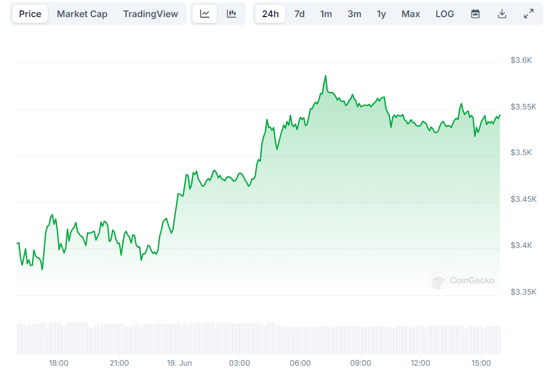Download the chart data
Screen dimensions: 551x375
(x=502, y=14)
